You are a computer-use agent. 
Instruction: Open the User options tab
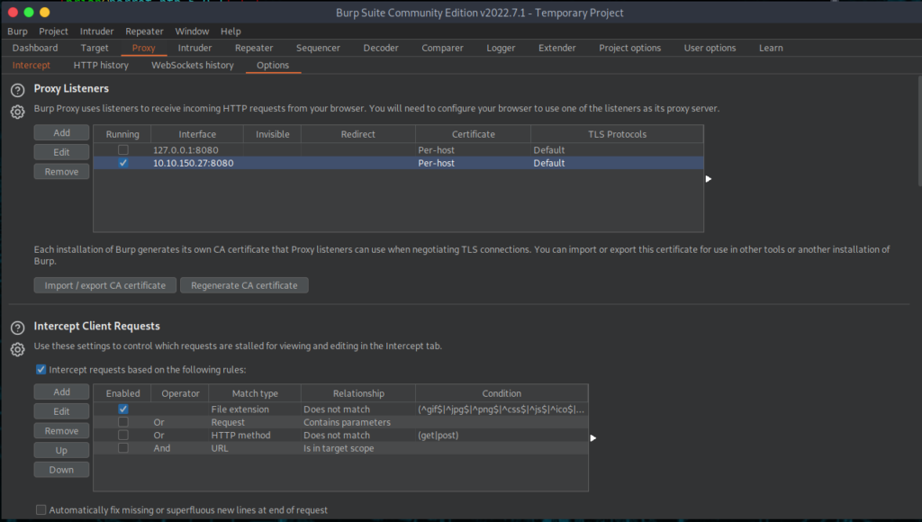click(x=710, y=48)
